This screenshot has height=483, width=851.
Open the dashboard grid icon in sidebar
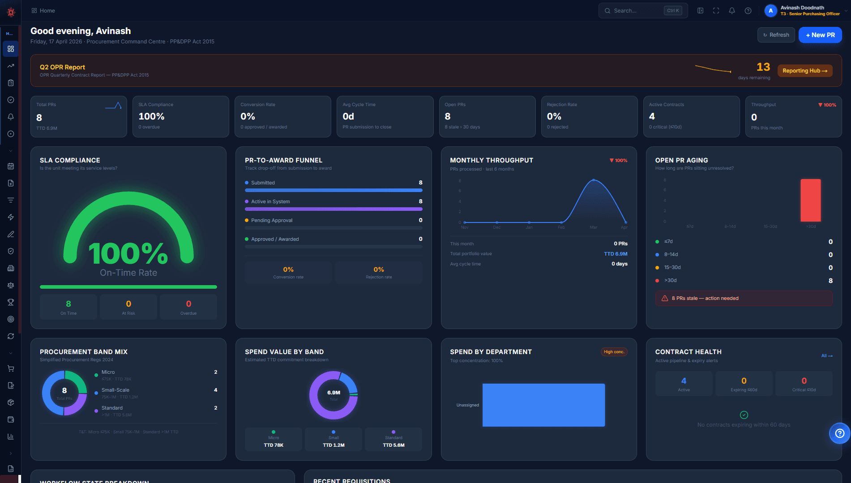[11, 49]
